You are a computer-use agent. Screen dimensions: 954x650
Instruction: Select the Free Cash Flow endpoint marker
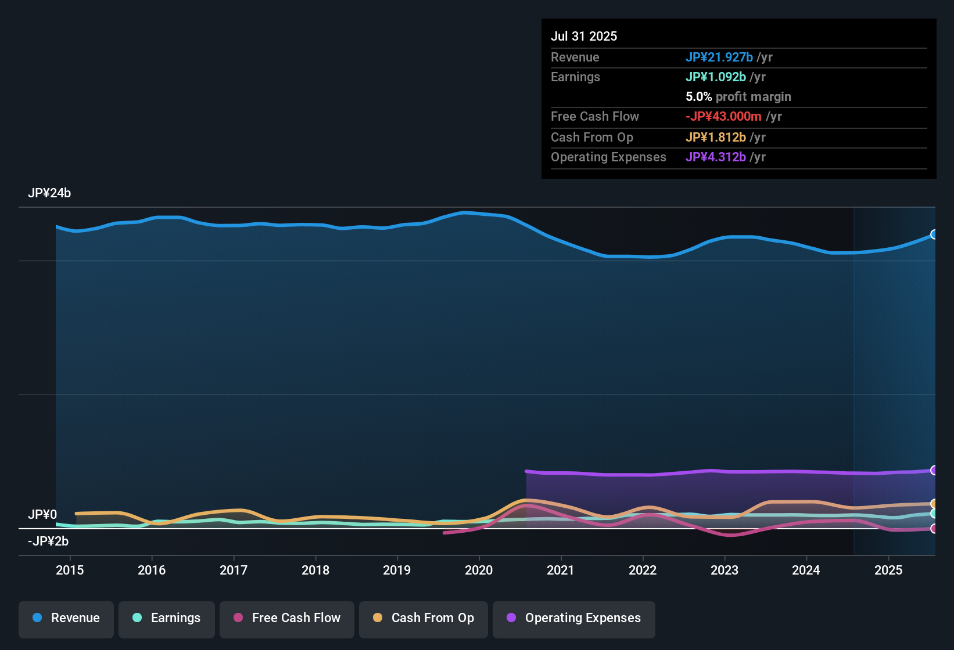pyautogui.click(x=934, y=528)
